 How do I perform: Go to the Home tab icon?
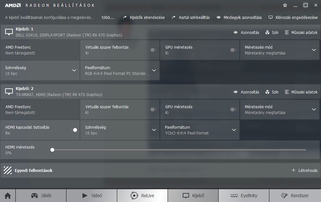point(8,196)
